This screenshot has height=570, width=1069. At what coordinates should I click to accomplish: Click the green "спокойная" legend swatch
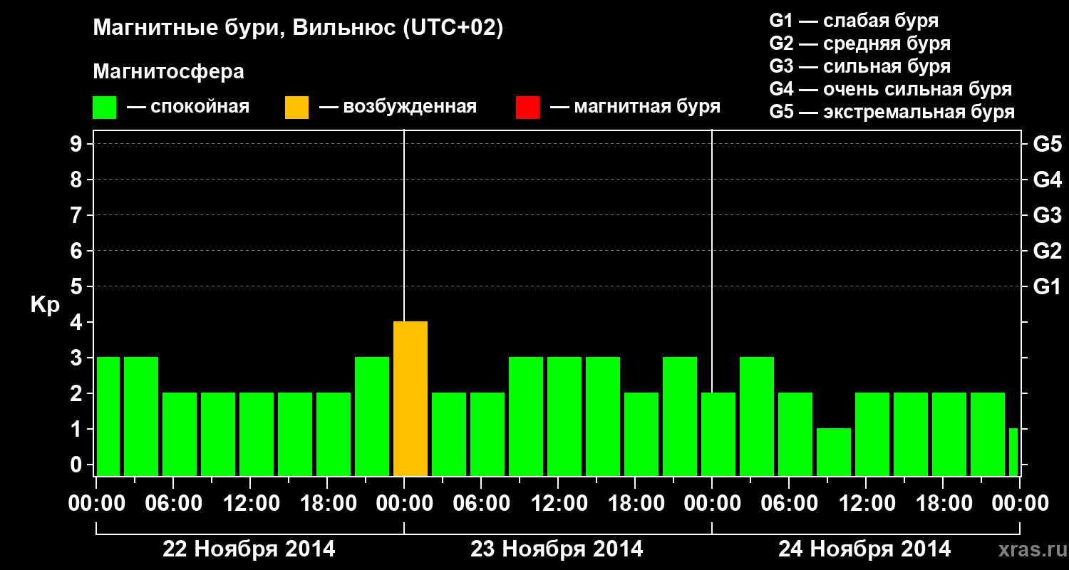click(105, 108)
